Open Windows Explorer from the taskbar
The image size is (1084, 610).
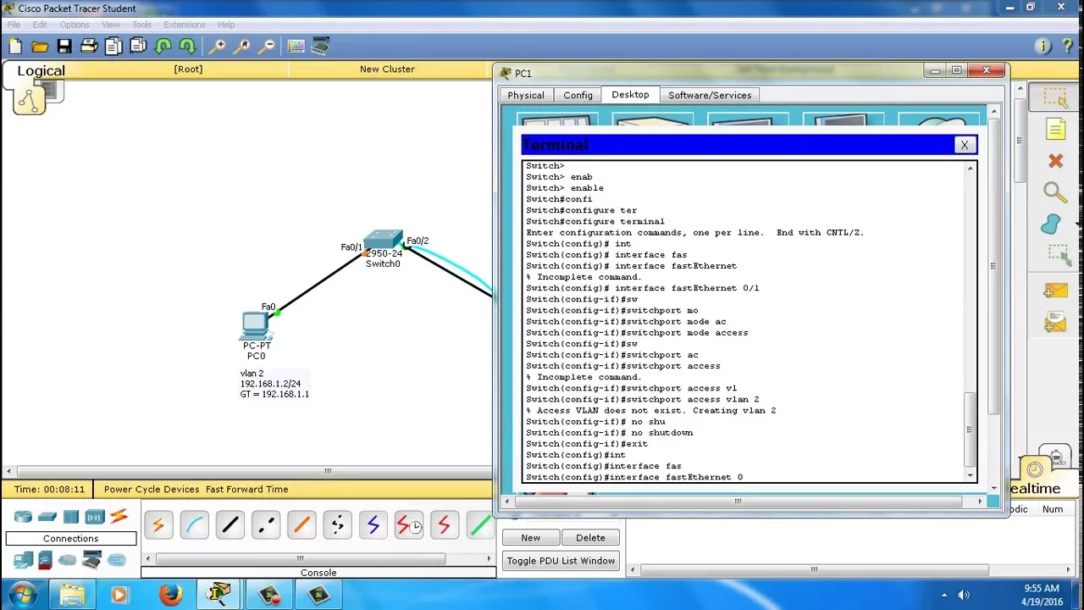click(x=72, y=595)
